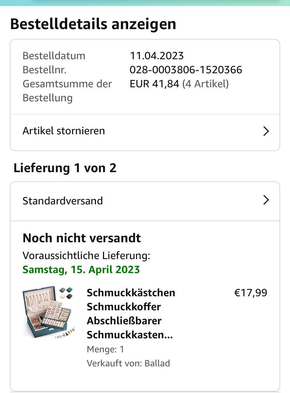Tap the €17,99 item price
The height and width of the screenshot is (393, 290).
tap(251, 293)
